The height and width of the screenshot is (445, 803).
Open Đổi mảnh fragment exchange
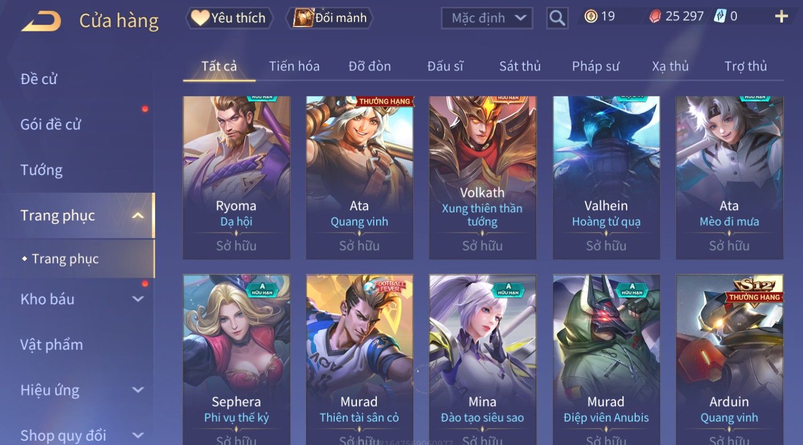[330, 18]
